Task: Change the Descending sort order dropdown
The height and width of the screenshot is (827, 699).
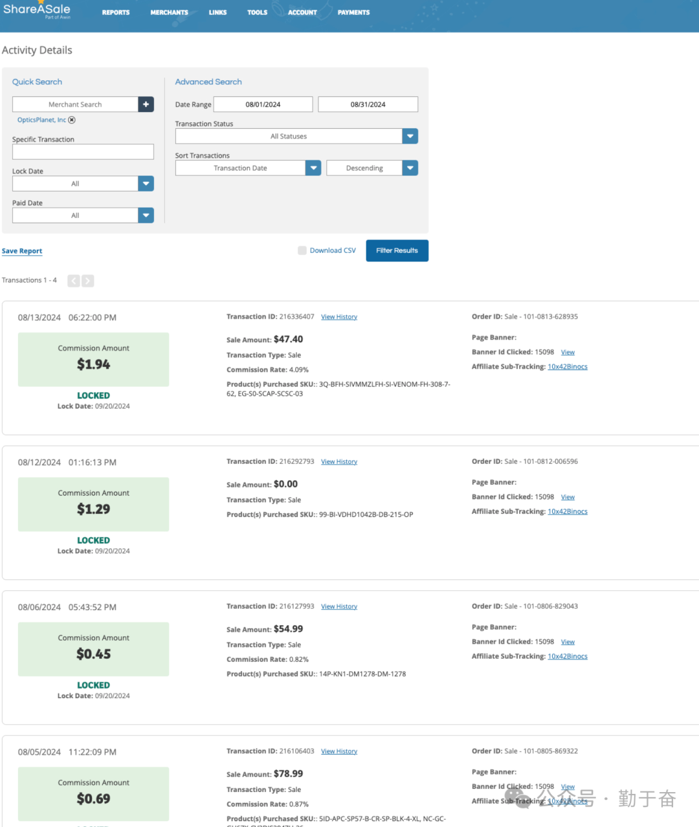Action: (x=410, y=168)
